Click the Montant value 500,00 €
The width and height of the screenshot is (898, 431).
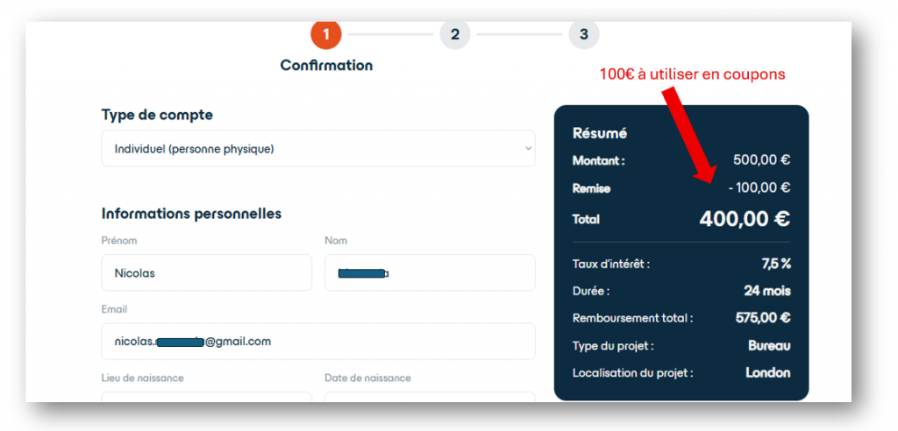(x=762, y=160)
